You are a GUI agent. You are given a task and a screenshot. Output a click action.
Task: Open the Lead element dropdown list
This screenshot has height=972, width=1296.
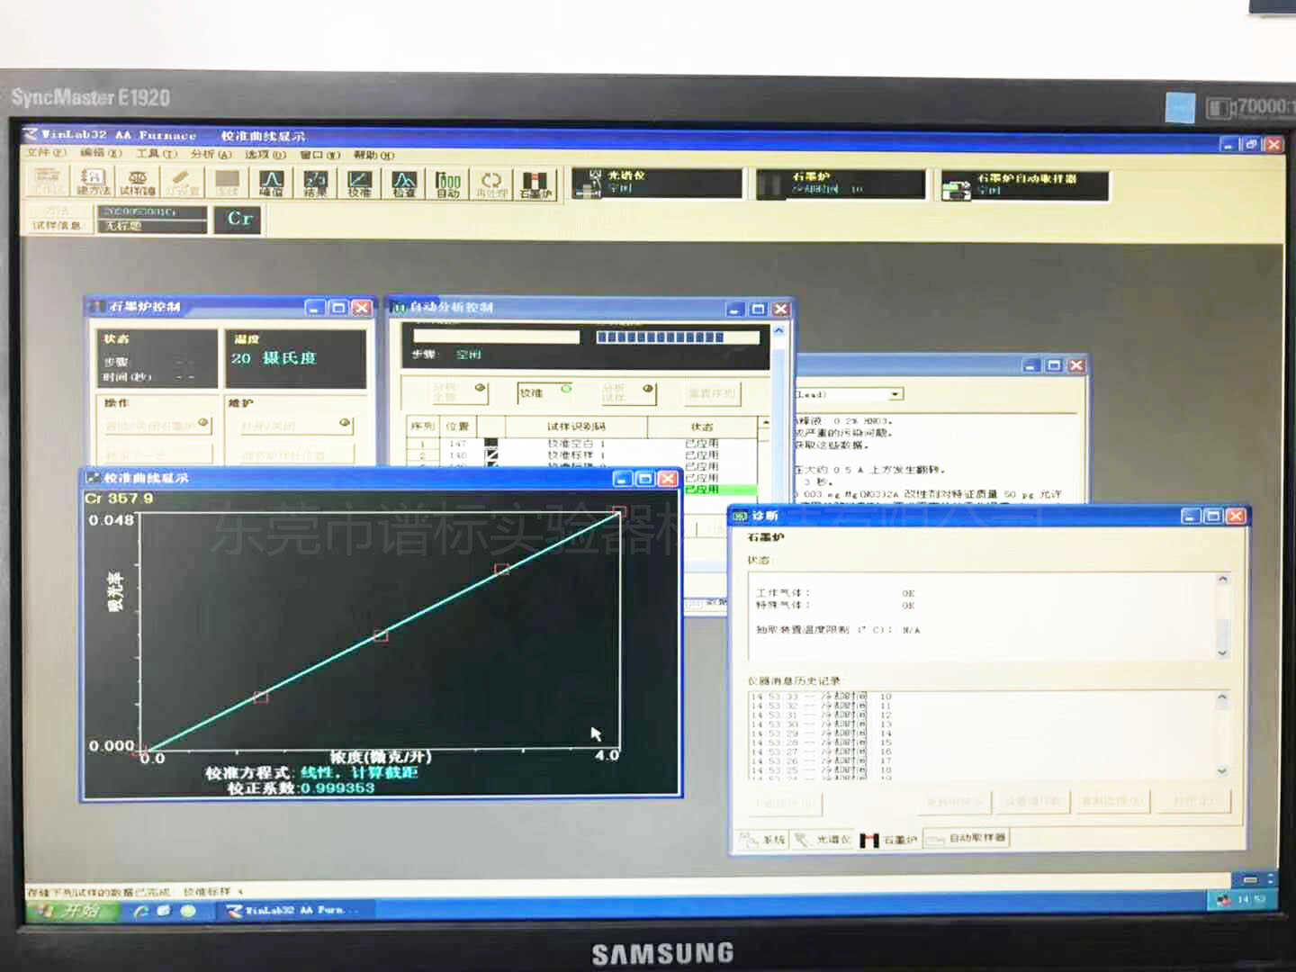point(895,394)
